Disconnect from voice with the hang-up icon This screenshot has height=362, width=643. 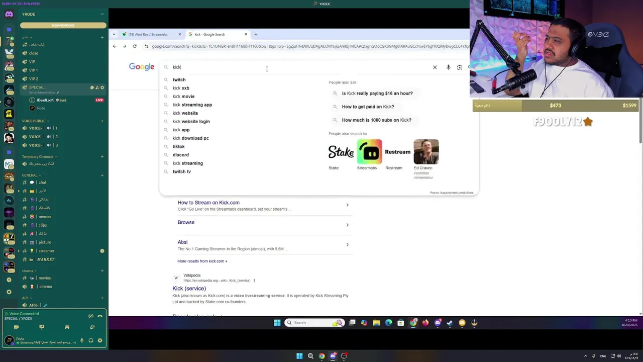pyautogui.click(x=100, y=316)
